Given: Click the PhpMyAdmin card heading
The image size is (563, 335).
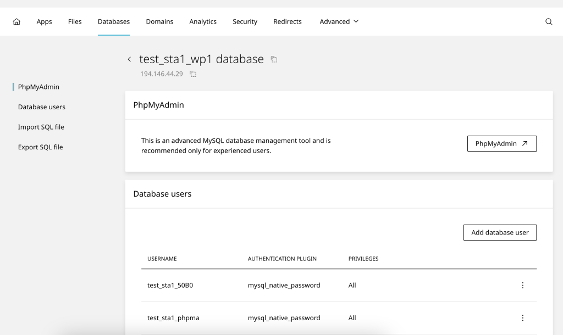Looking at the screenshot, I should [x=159, y=105].
